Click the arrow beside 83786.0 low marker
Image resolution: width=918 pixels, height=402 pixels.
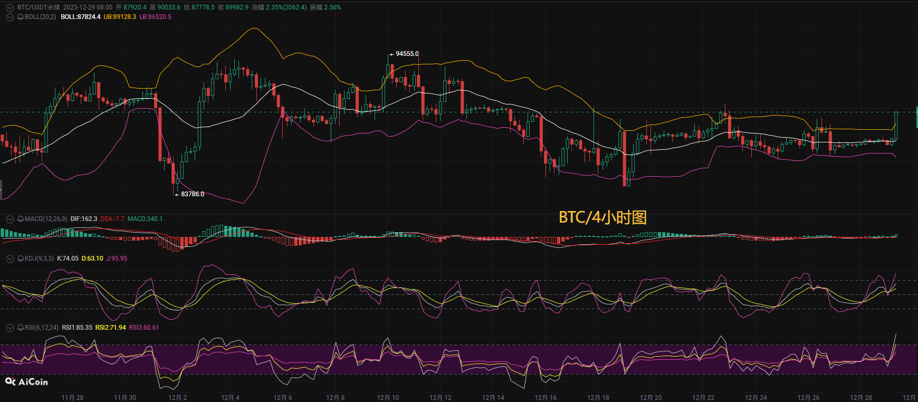point(177,195)
